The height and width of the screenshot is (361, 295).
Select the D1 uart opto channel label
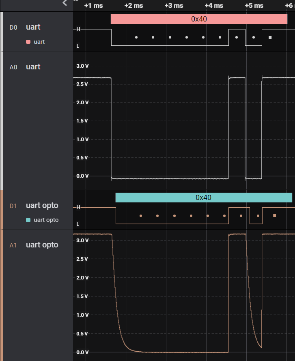tap(42, 205)
